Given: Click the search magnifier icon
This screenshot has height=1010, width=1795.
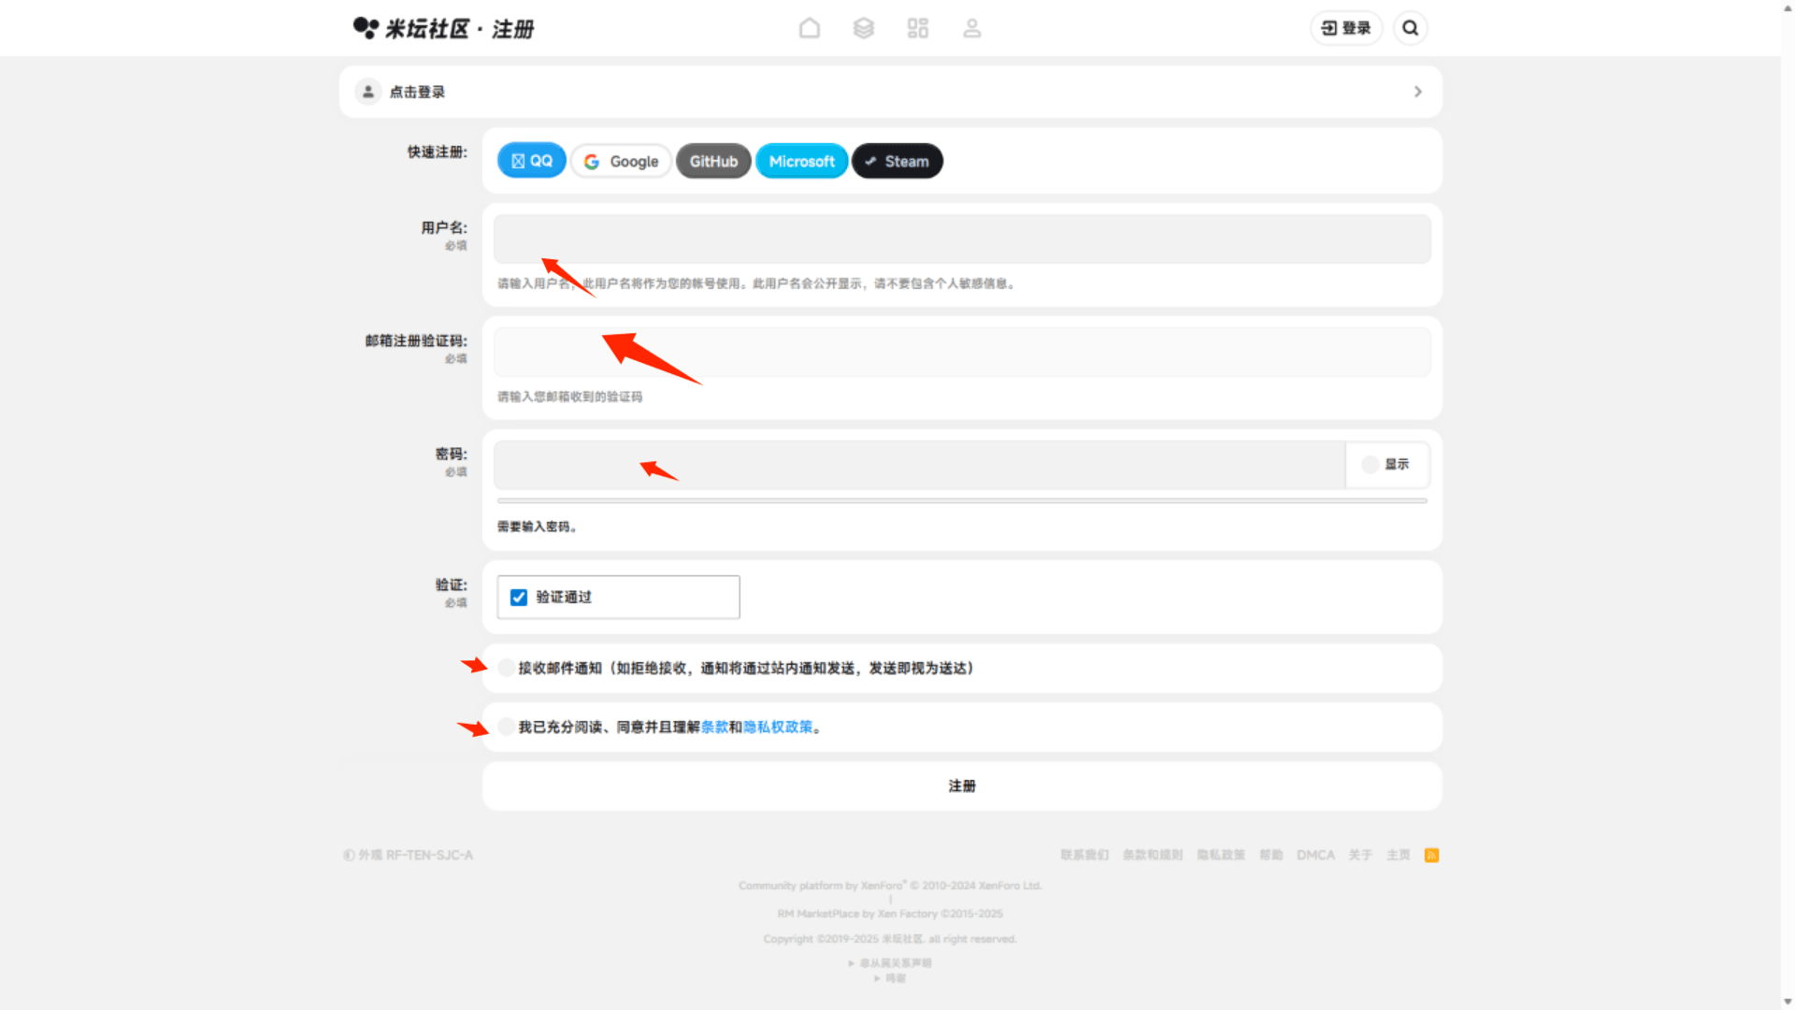Looking at the screenshot, I should point(1411,28).
